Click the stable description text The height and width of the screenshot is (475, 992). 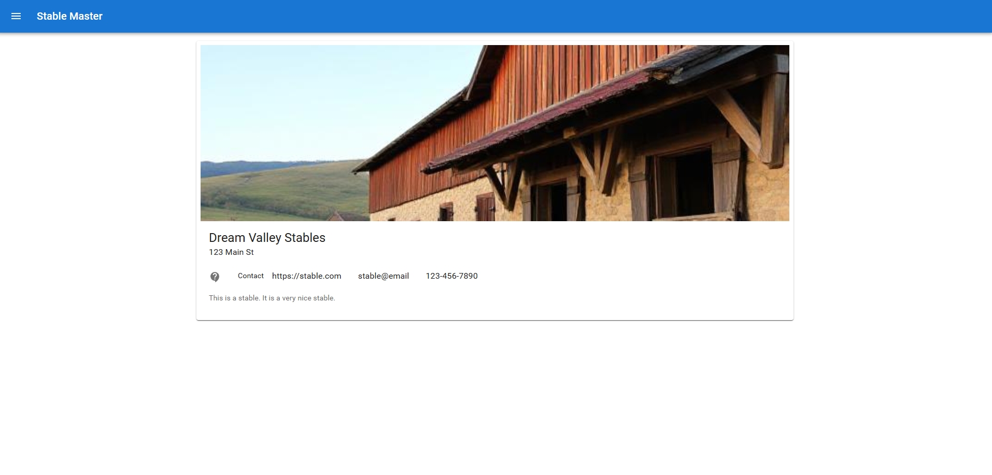[272, 298]
